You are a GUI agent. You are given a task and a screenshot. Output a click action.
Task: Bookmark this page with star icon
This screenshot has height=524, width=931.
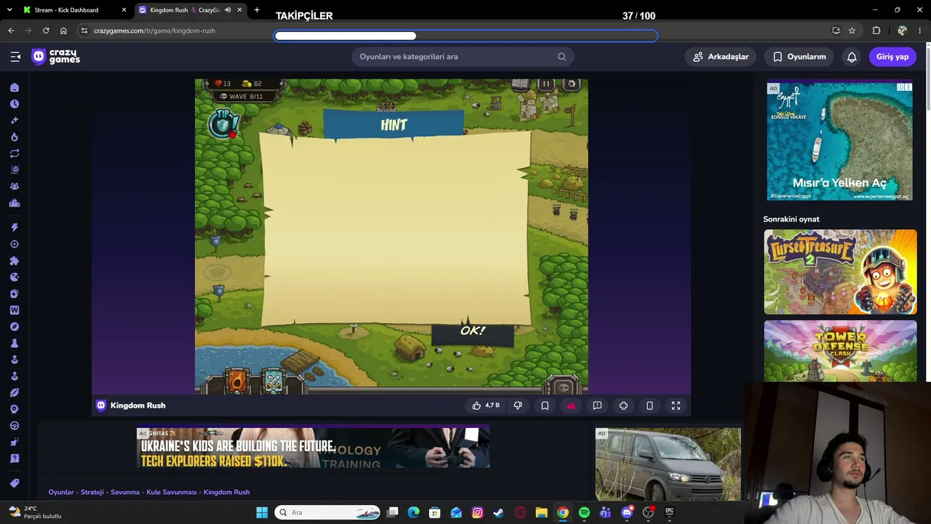(852, 31)
